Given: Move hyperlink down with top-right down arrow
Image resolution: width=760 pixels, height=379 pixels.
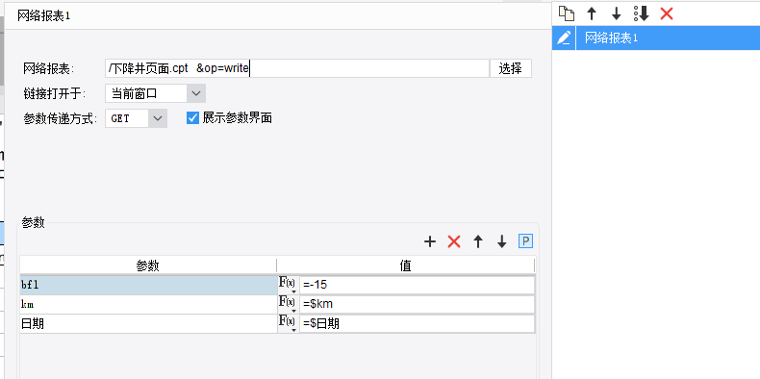Looking at the screenshot, I should point(616,13).
